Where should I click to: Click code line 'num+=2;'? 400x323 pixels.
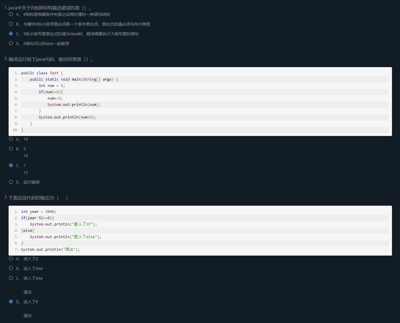(55, 98)
